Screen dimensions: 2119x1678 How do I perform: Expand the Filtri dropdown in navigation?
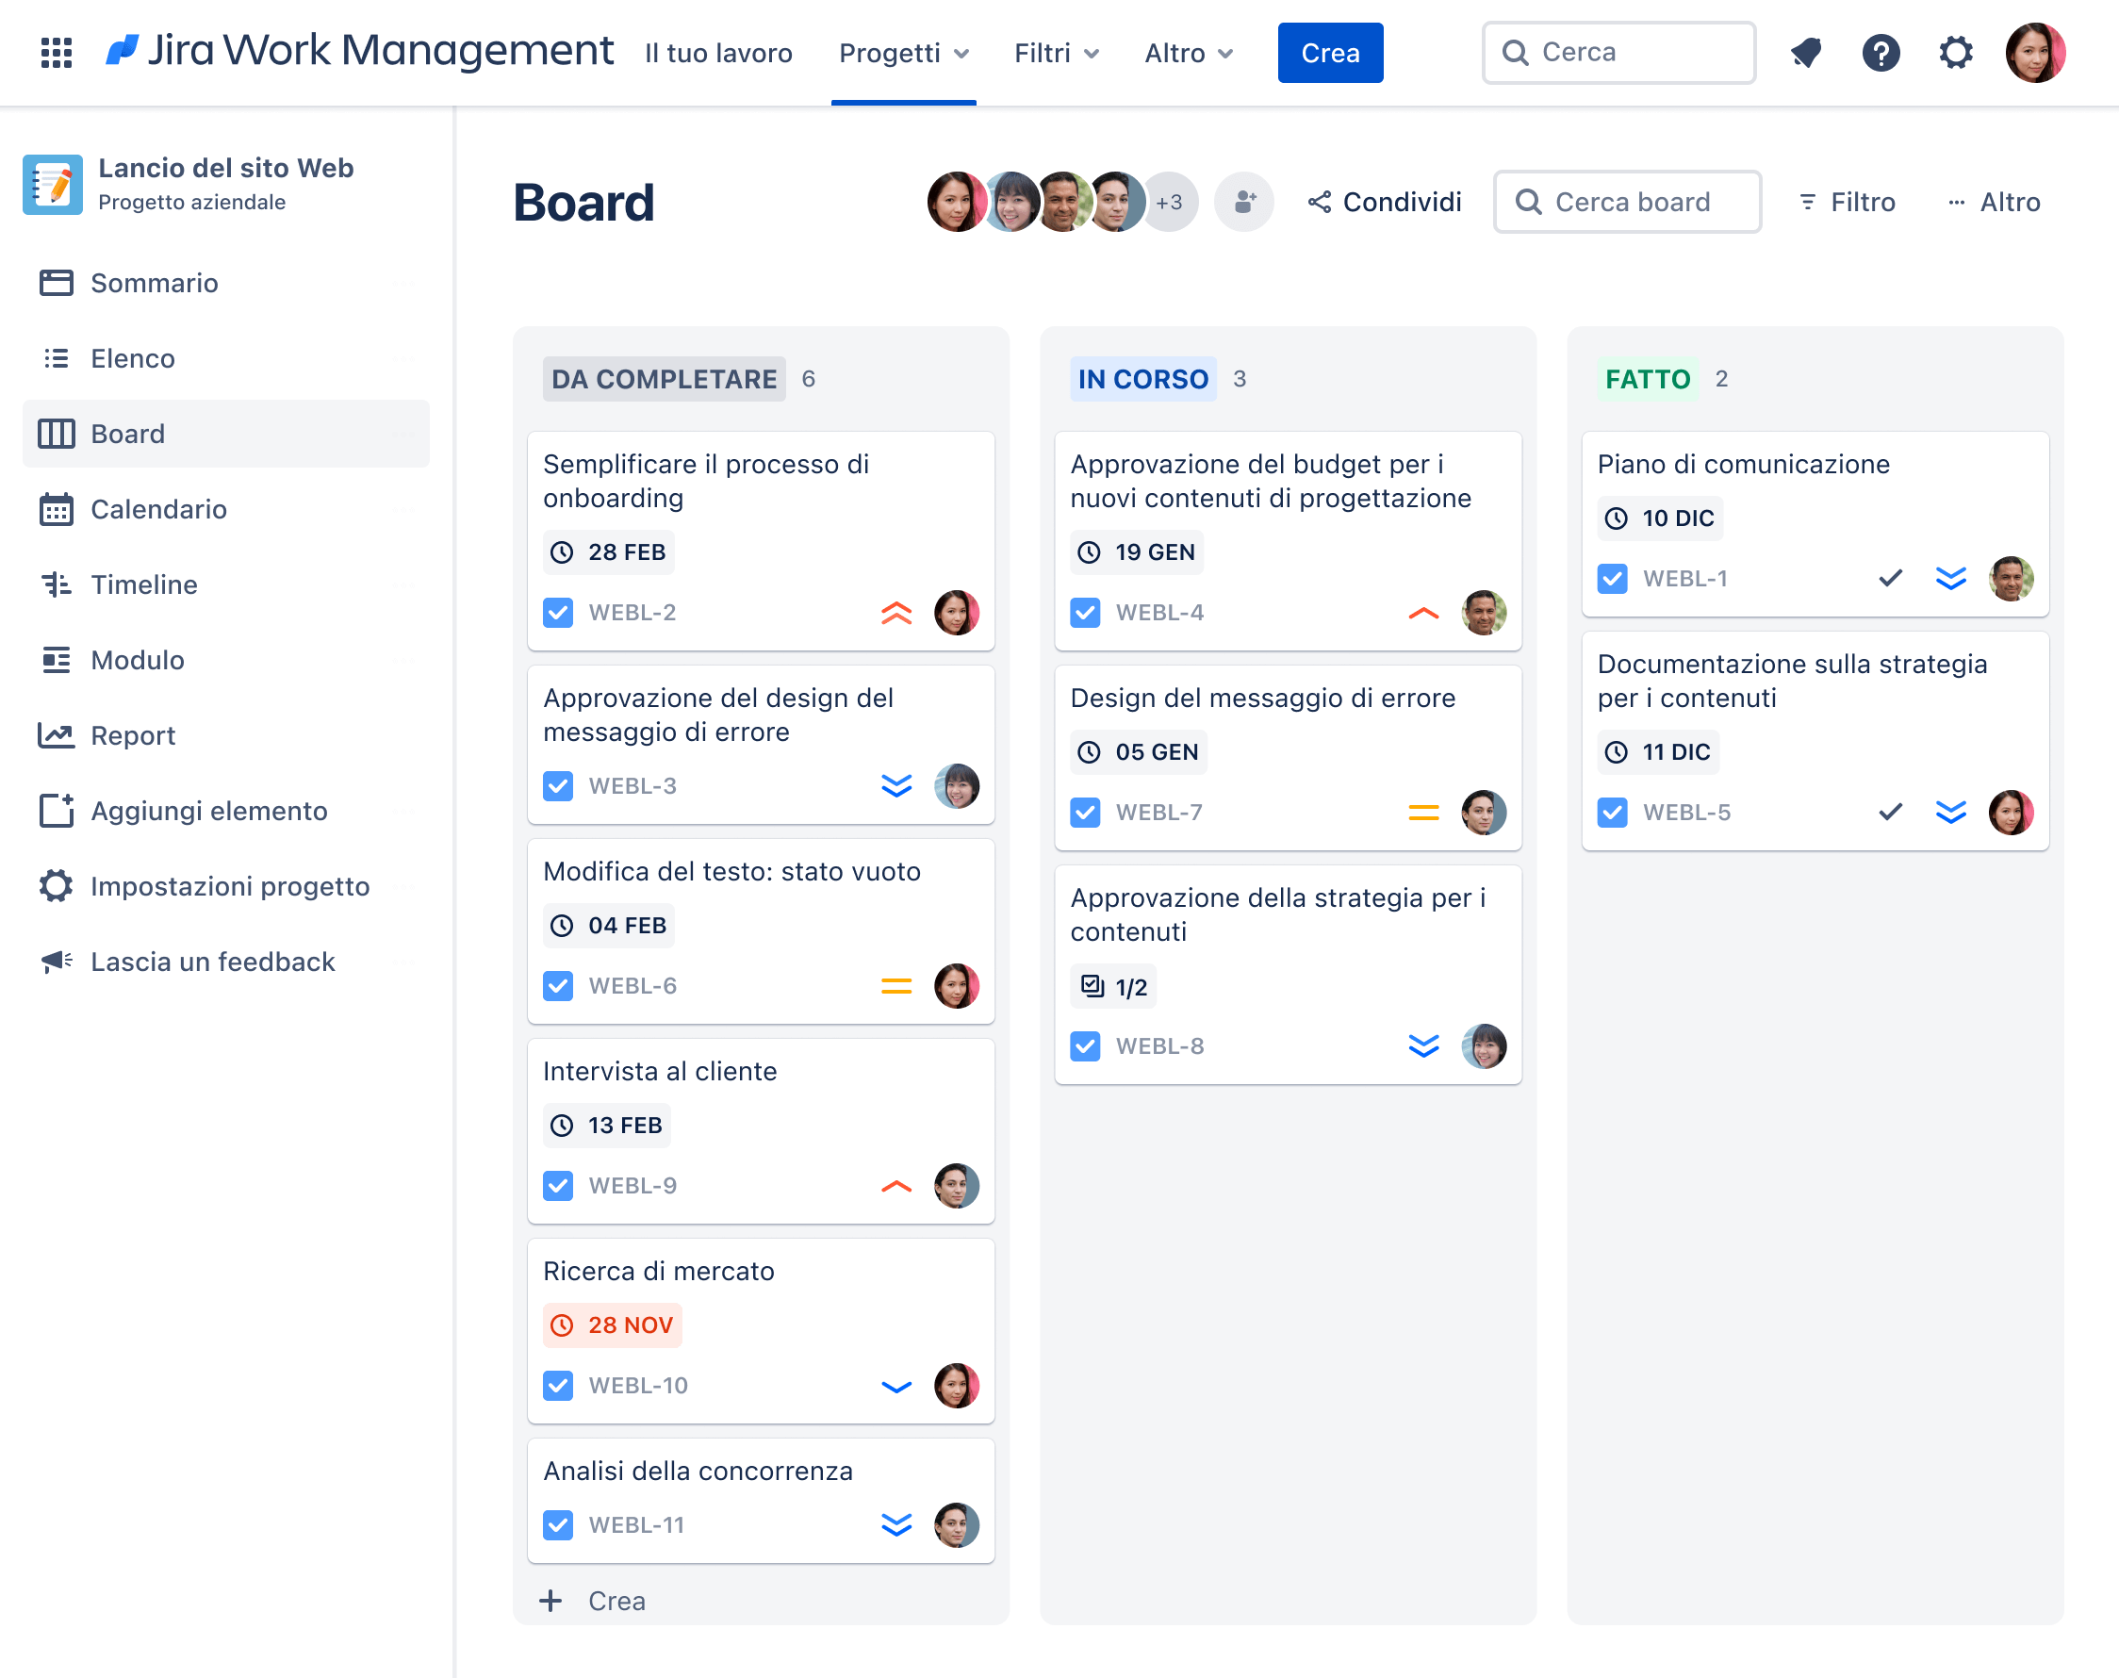point(1056,53)
